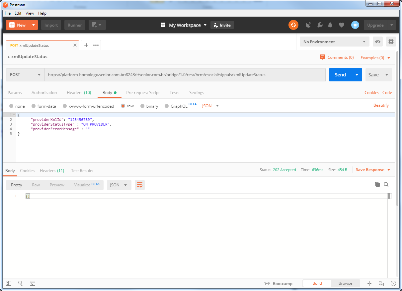
Task: Open the Postman console icon
Action: 33,283
